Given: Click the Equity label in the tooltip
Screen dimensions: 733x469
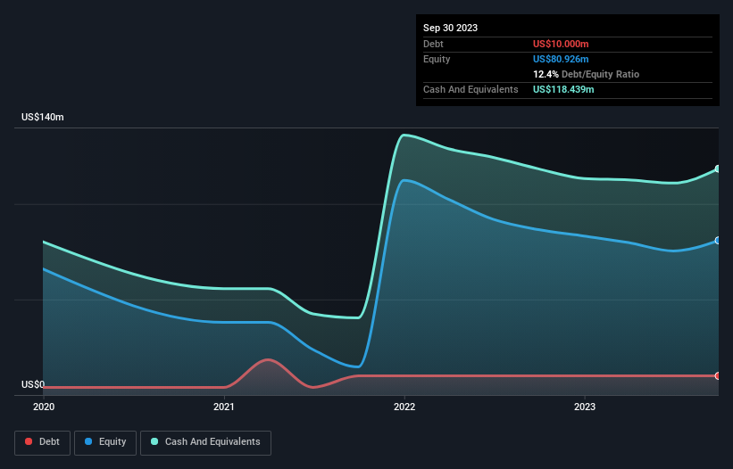Looking at the screenshot, I should click(437, 59).
